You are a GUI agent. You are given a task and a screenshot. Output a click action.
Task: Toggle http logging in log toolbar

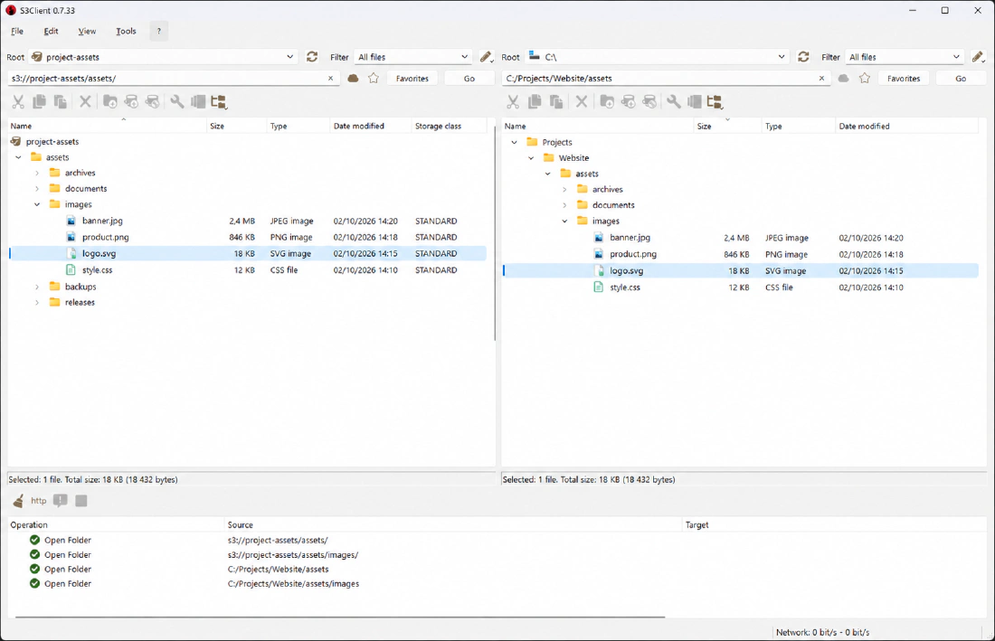39,501
